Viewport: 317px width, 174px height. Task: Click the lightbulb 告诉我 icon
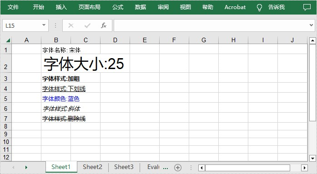coord(259,8)
